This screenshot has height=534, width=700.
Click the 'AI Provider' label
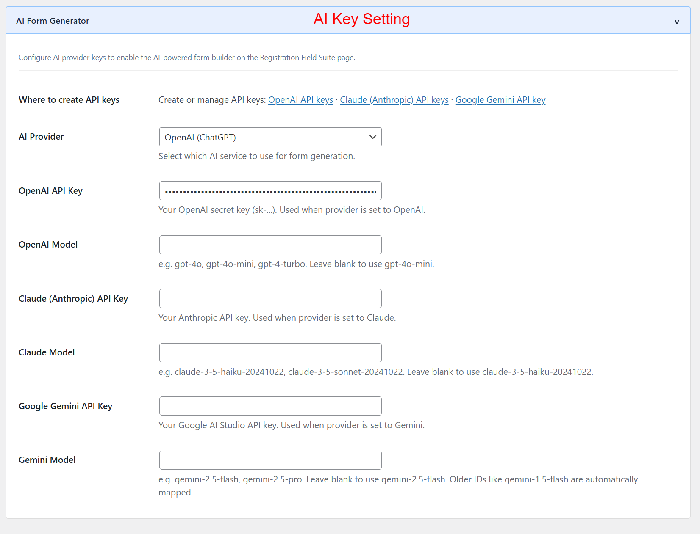(41, 137)
